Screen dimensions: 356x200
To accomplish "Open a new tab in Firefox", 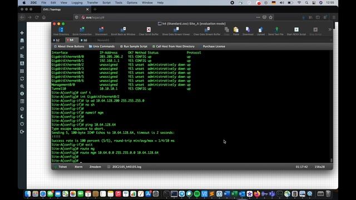I will click(x=95, y=9).
